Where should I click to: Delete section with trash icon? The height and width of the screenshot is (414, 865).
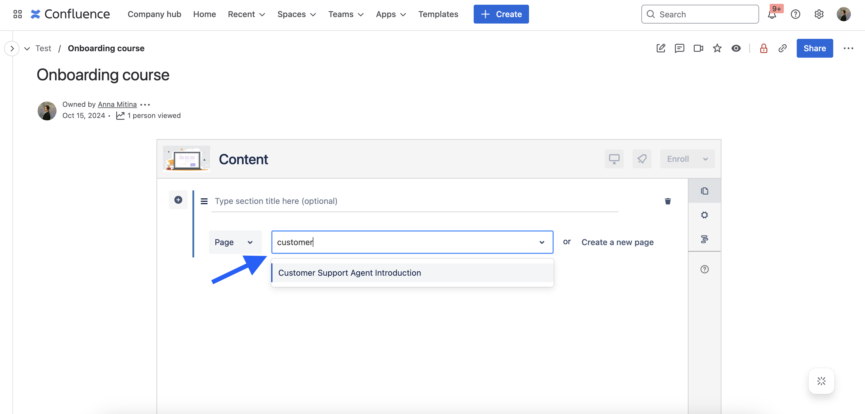tap(668, 201)
